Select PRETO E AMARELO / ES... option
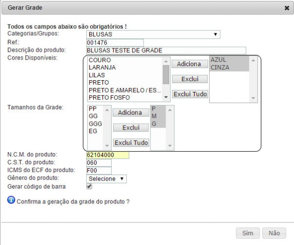 click(x=125, y=90)
